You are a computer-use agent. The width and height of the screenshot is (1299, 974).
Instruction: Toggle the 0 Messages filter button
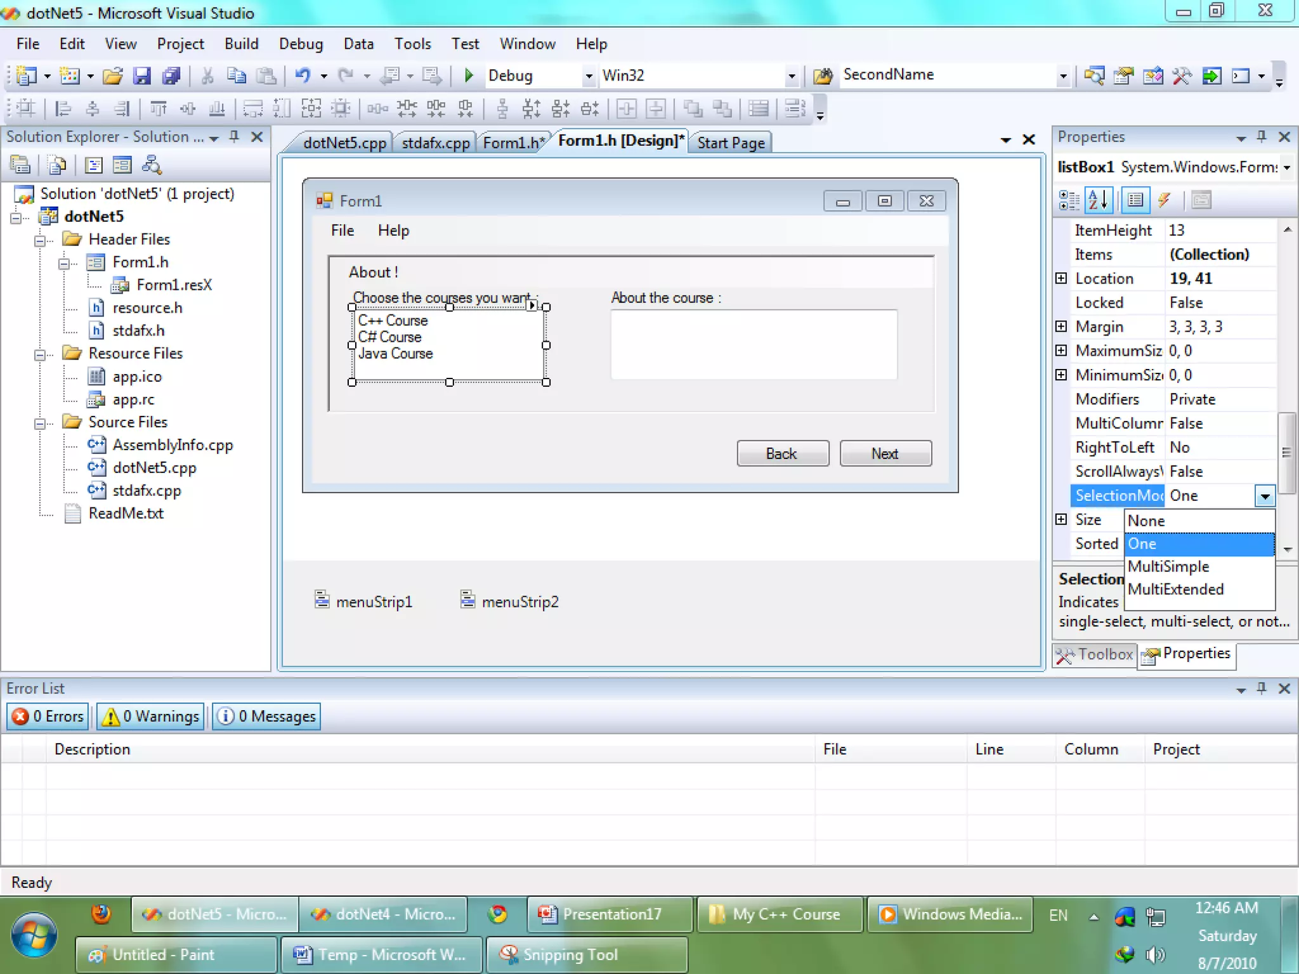coord(266,716)
